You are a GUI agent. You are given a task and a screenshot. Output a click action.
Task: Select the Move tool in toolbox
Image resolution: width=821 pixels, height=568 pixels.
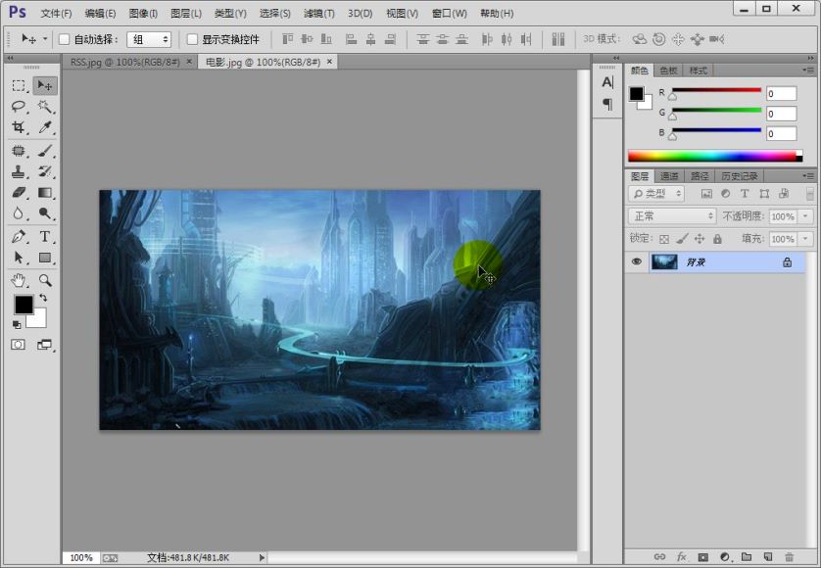(45, 85)
